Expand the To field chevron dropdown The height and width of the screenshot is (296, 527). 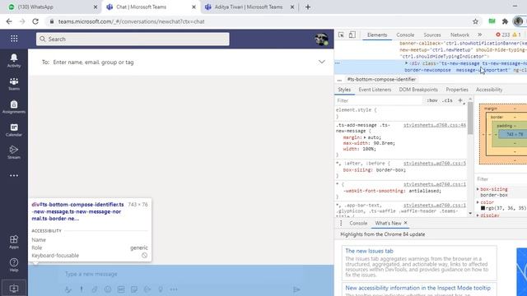tap(322, 62)
